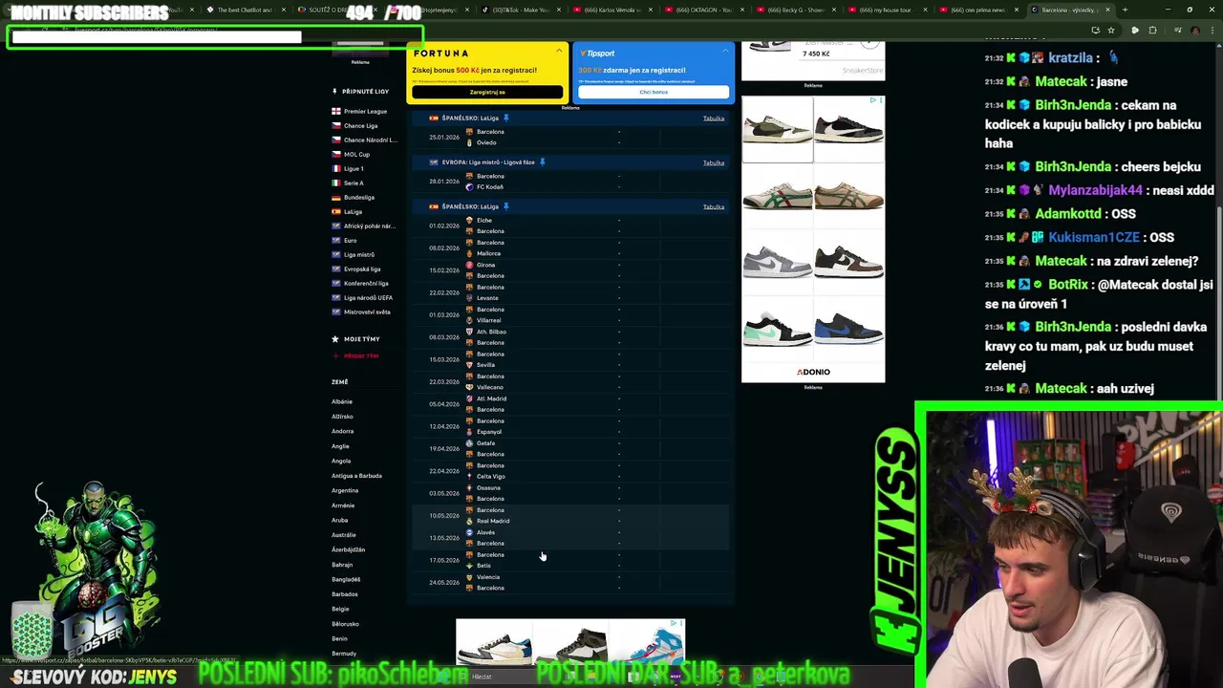Open the 10.05.2026 Barcelona vs Real Madrid match
This screenshot has width=1223, height=688.
[x=570, y=515]
